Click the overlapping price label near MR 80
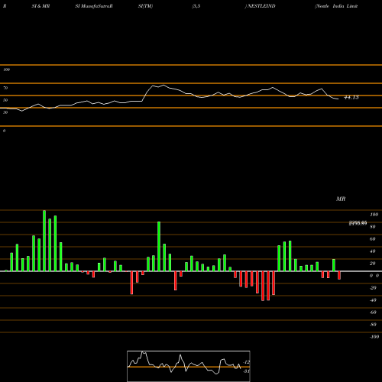 tap(358, 223)
